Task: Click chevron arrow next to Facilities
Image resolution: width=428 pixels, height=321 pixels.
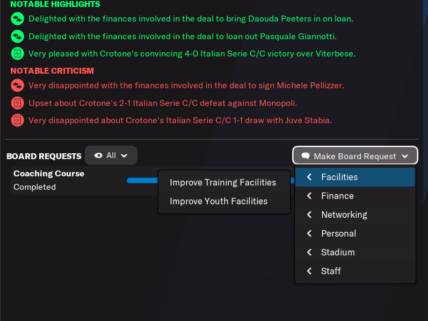Action: (x=309, y=177)
